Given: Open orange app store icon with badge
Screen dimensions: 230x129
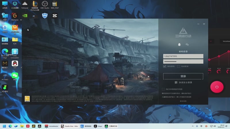Looking at the screenshot, I should (x=15, y=29).
